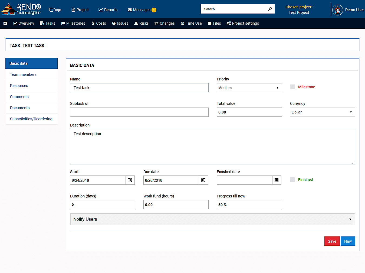The image size is (365, 273).
Task: Click the Duration (days) field
Action: coord(103,204)
